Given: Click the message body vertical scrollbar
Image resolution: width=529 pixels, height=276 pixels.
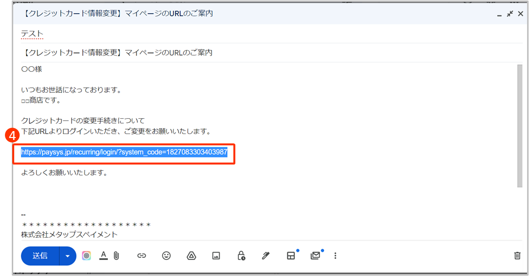Looking at the screenshot, I should 520,125.
